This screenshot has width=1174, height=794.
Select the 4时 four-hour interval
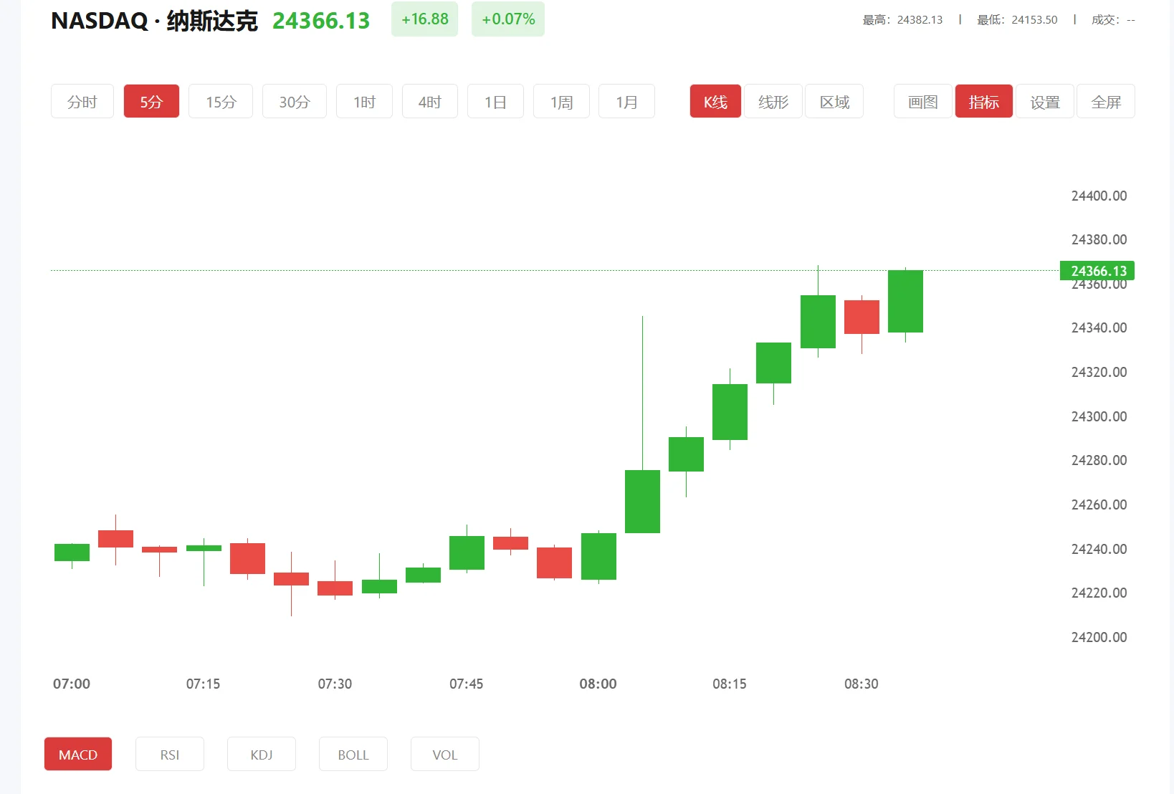pos(429,101)
